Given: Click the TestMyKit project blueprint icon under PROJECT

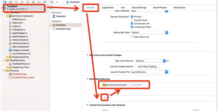Looking at the screenshot, I should coord(54,16).
